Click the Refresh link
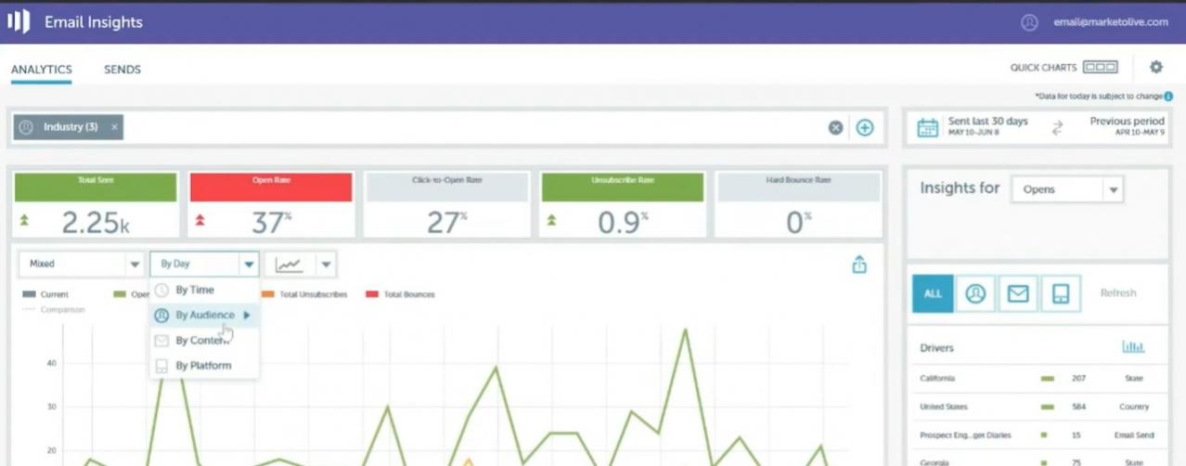The width and height of the screenshot is (1186, 466). pos(1118,292)
